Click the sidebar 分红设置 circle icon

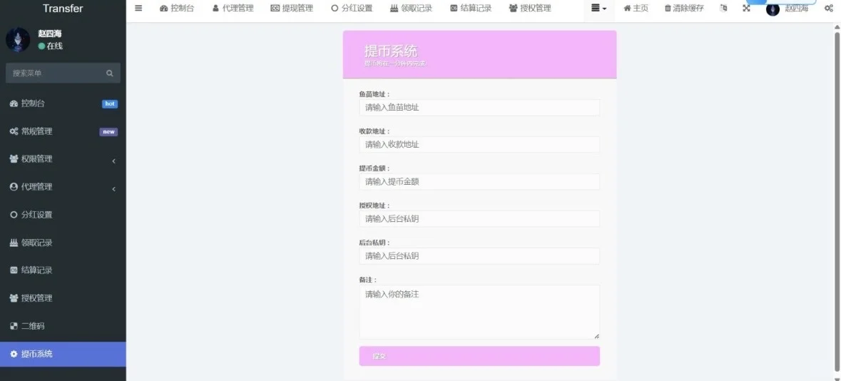[x=14, y=215]
